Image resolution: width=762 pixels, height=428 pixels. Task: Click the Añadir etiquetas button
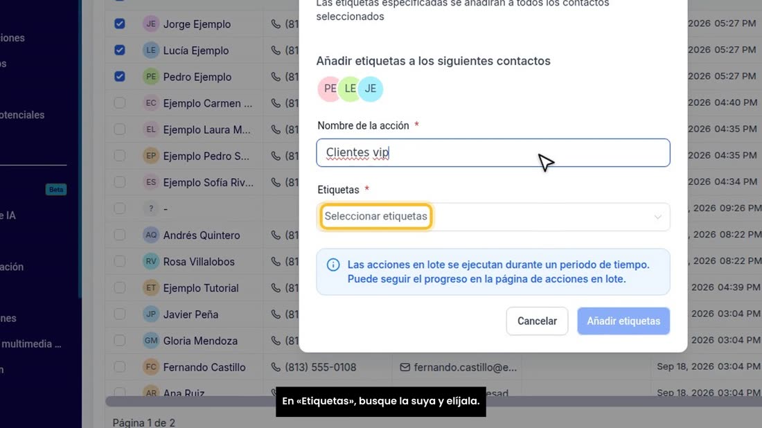point(623,321)
